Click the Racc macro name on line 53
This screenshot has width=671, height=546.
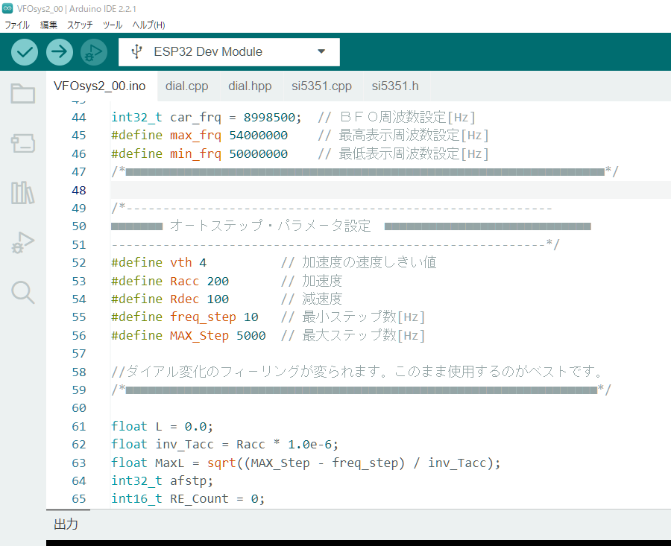click(184, 281)
